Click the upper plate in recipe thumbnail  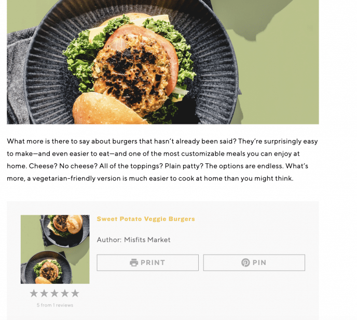[66, 230]
